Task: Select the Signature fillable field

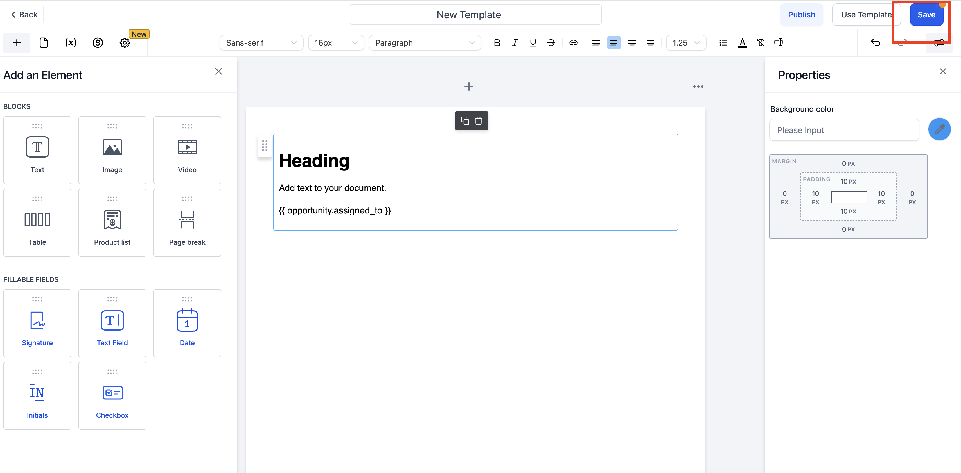Action: [x=37, y=323]
